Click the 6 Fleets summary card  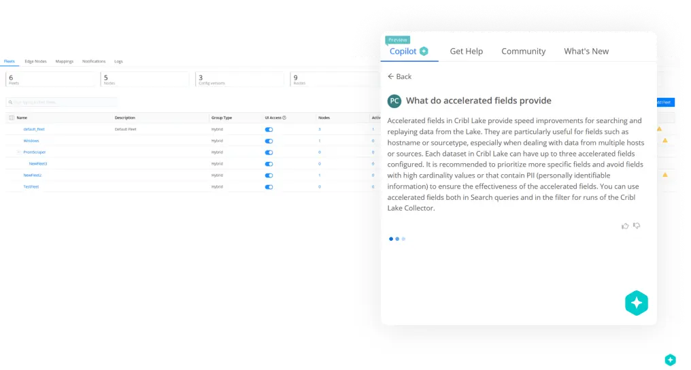pos(50,80)
